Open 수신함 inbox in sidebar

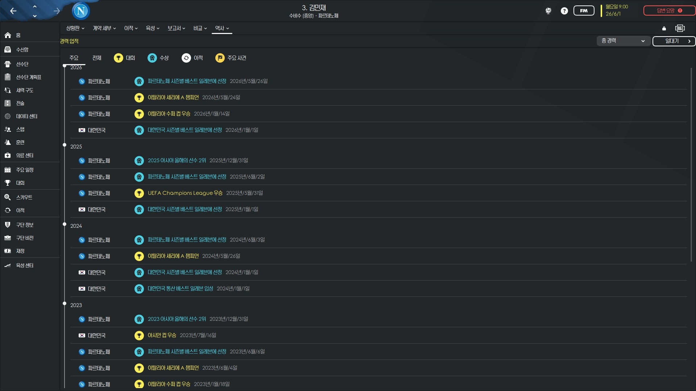[x=30, y=50]
